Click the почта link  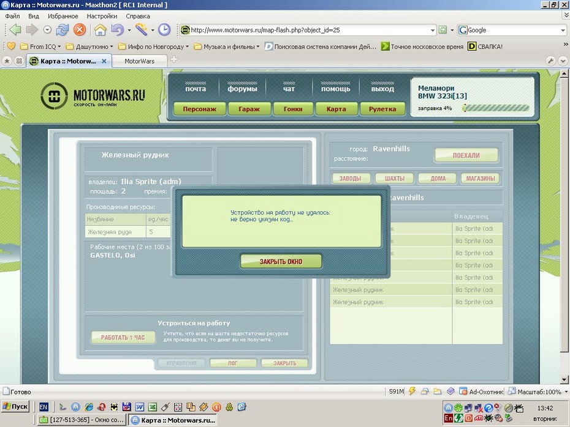pyautogui.click(x=196, y=89)
